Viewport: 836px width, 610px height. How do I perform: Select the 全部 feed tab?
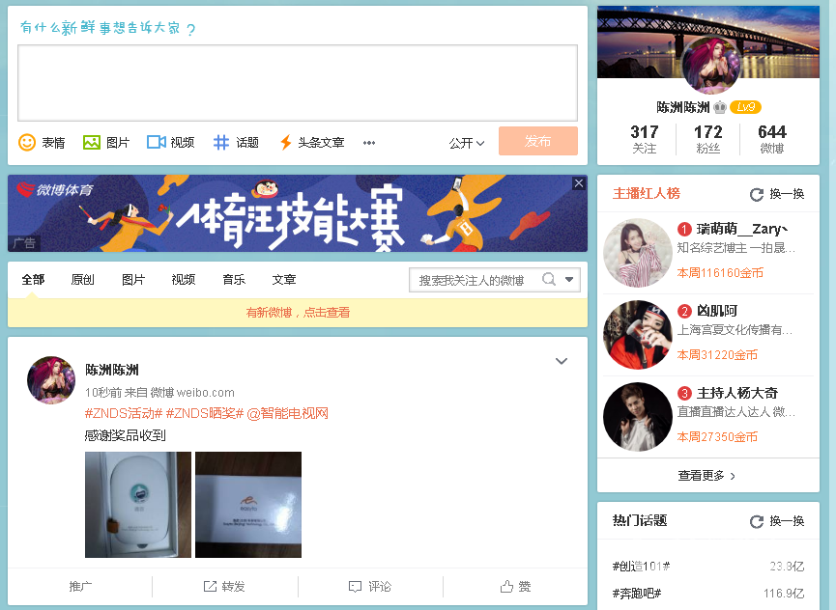pos(33,280)
